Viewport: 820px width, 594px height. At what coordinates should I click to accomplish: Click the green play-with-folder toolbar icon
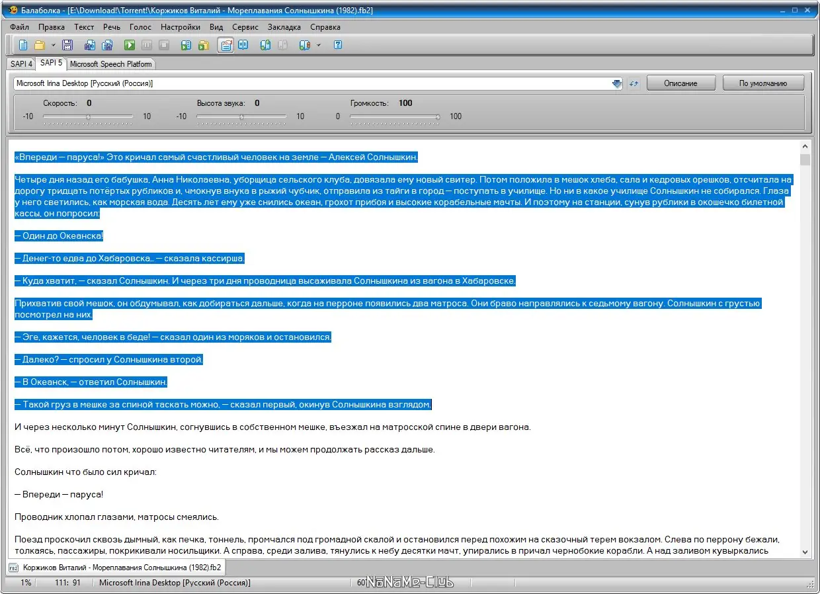204,45
